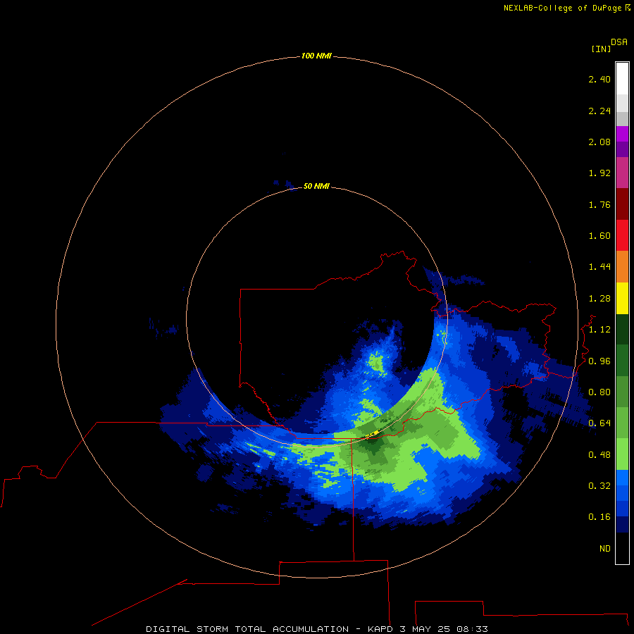Viewport: 634px width, 634px height.
Task: Pick the bright magenta legend swatch
Action: 622,134
